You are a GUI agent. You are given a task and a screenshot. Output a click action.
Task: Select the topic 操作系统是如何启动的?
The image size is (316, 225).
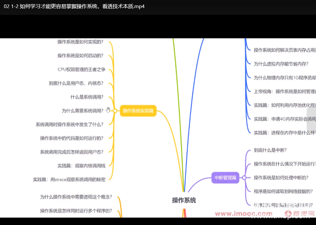coord(81,56)
